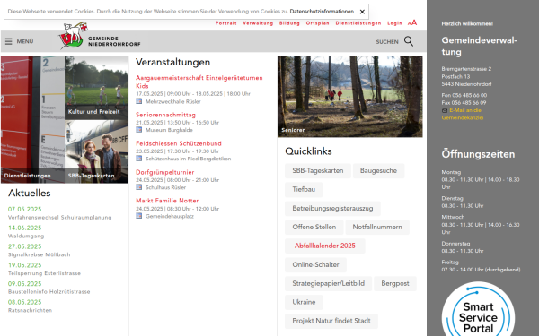The image size is (539, 336).
Task: Click calendar icon next to Gemeindehausplatz
Action: [x=139, y=216]
